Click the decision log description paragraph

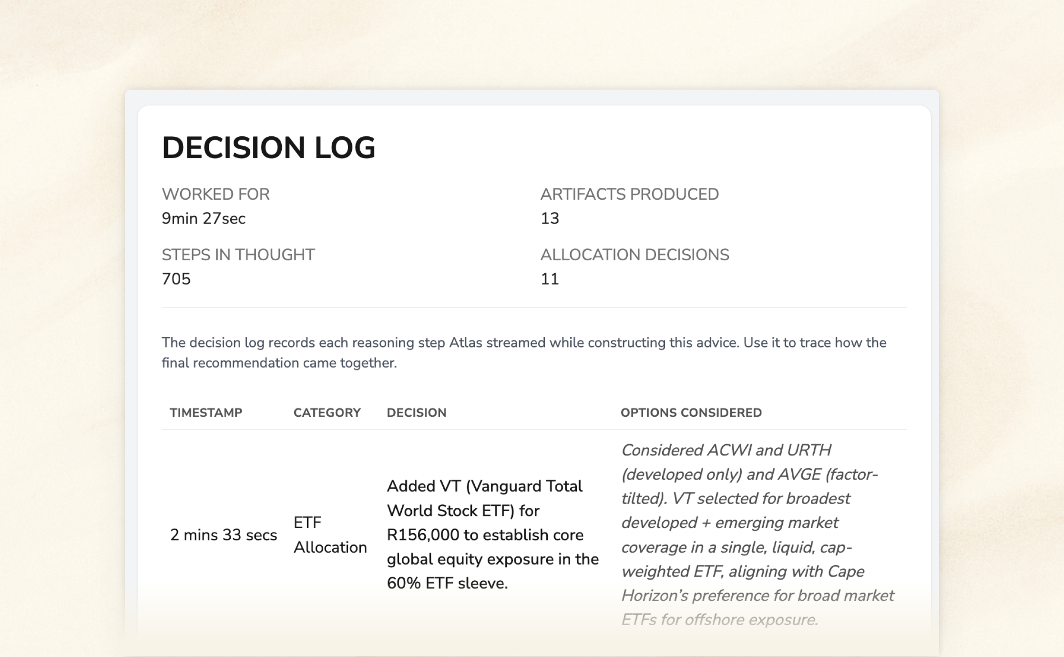(523, 352)
